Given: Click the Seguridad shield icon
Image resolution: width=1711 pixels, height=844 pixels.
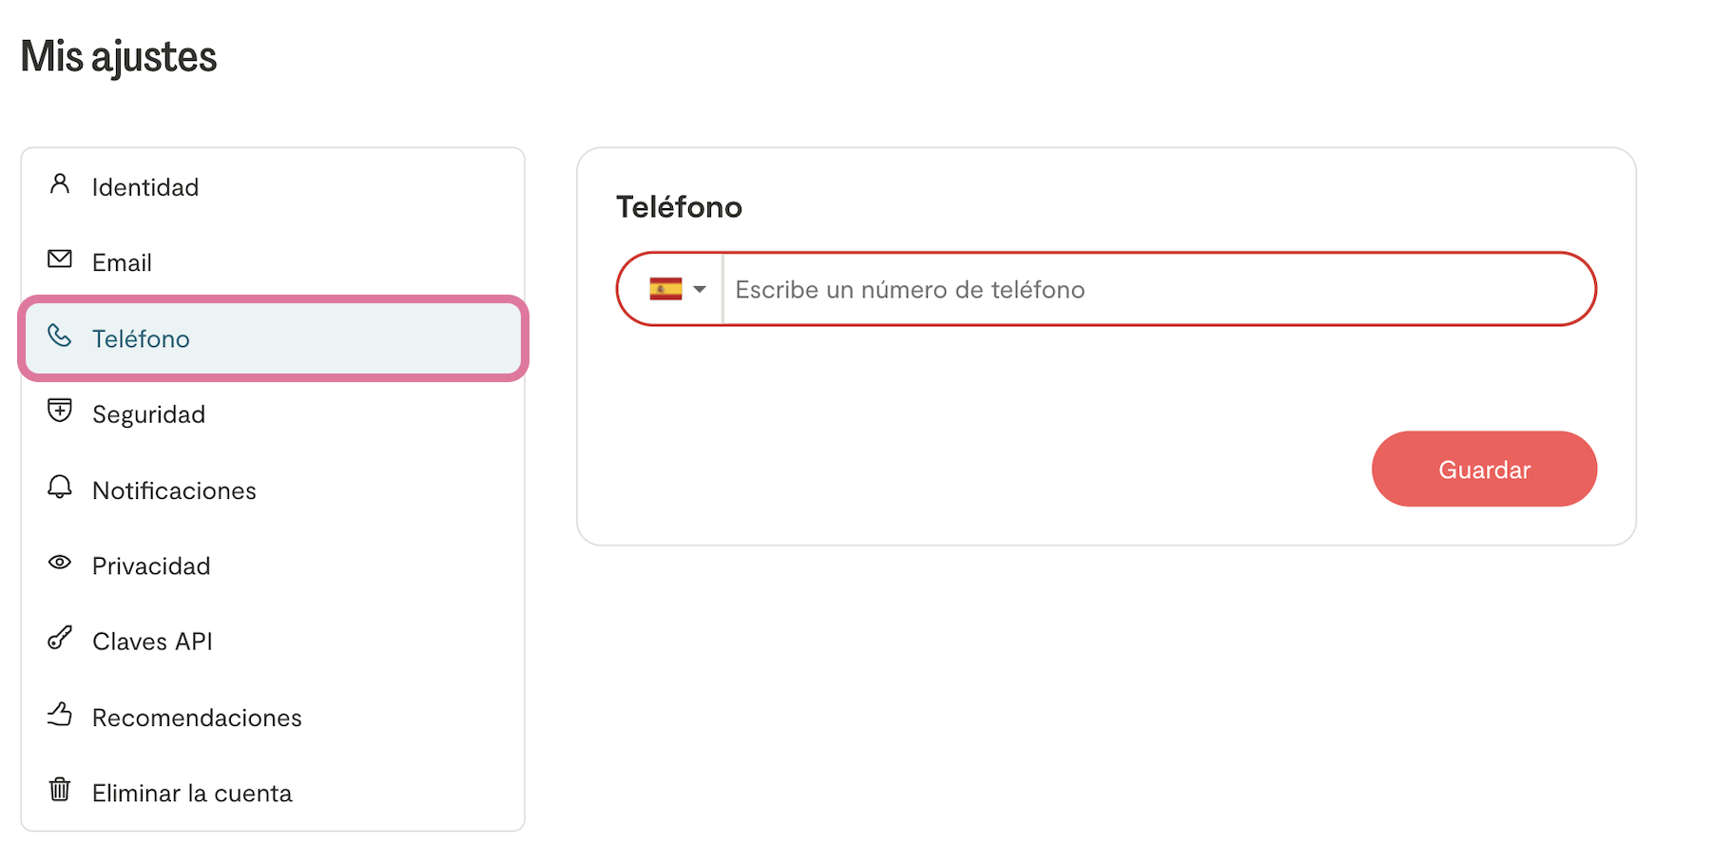Looking at the screenshot, I should tap(60, 411).
